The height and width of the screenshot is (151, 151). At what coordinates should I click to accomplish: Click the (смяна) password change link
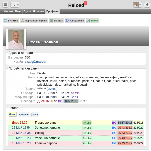[x=52, y=89]
